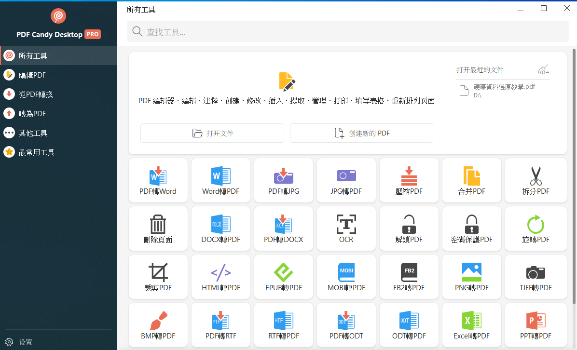Open the Word轉PDF tool

point(221,180)
